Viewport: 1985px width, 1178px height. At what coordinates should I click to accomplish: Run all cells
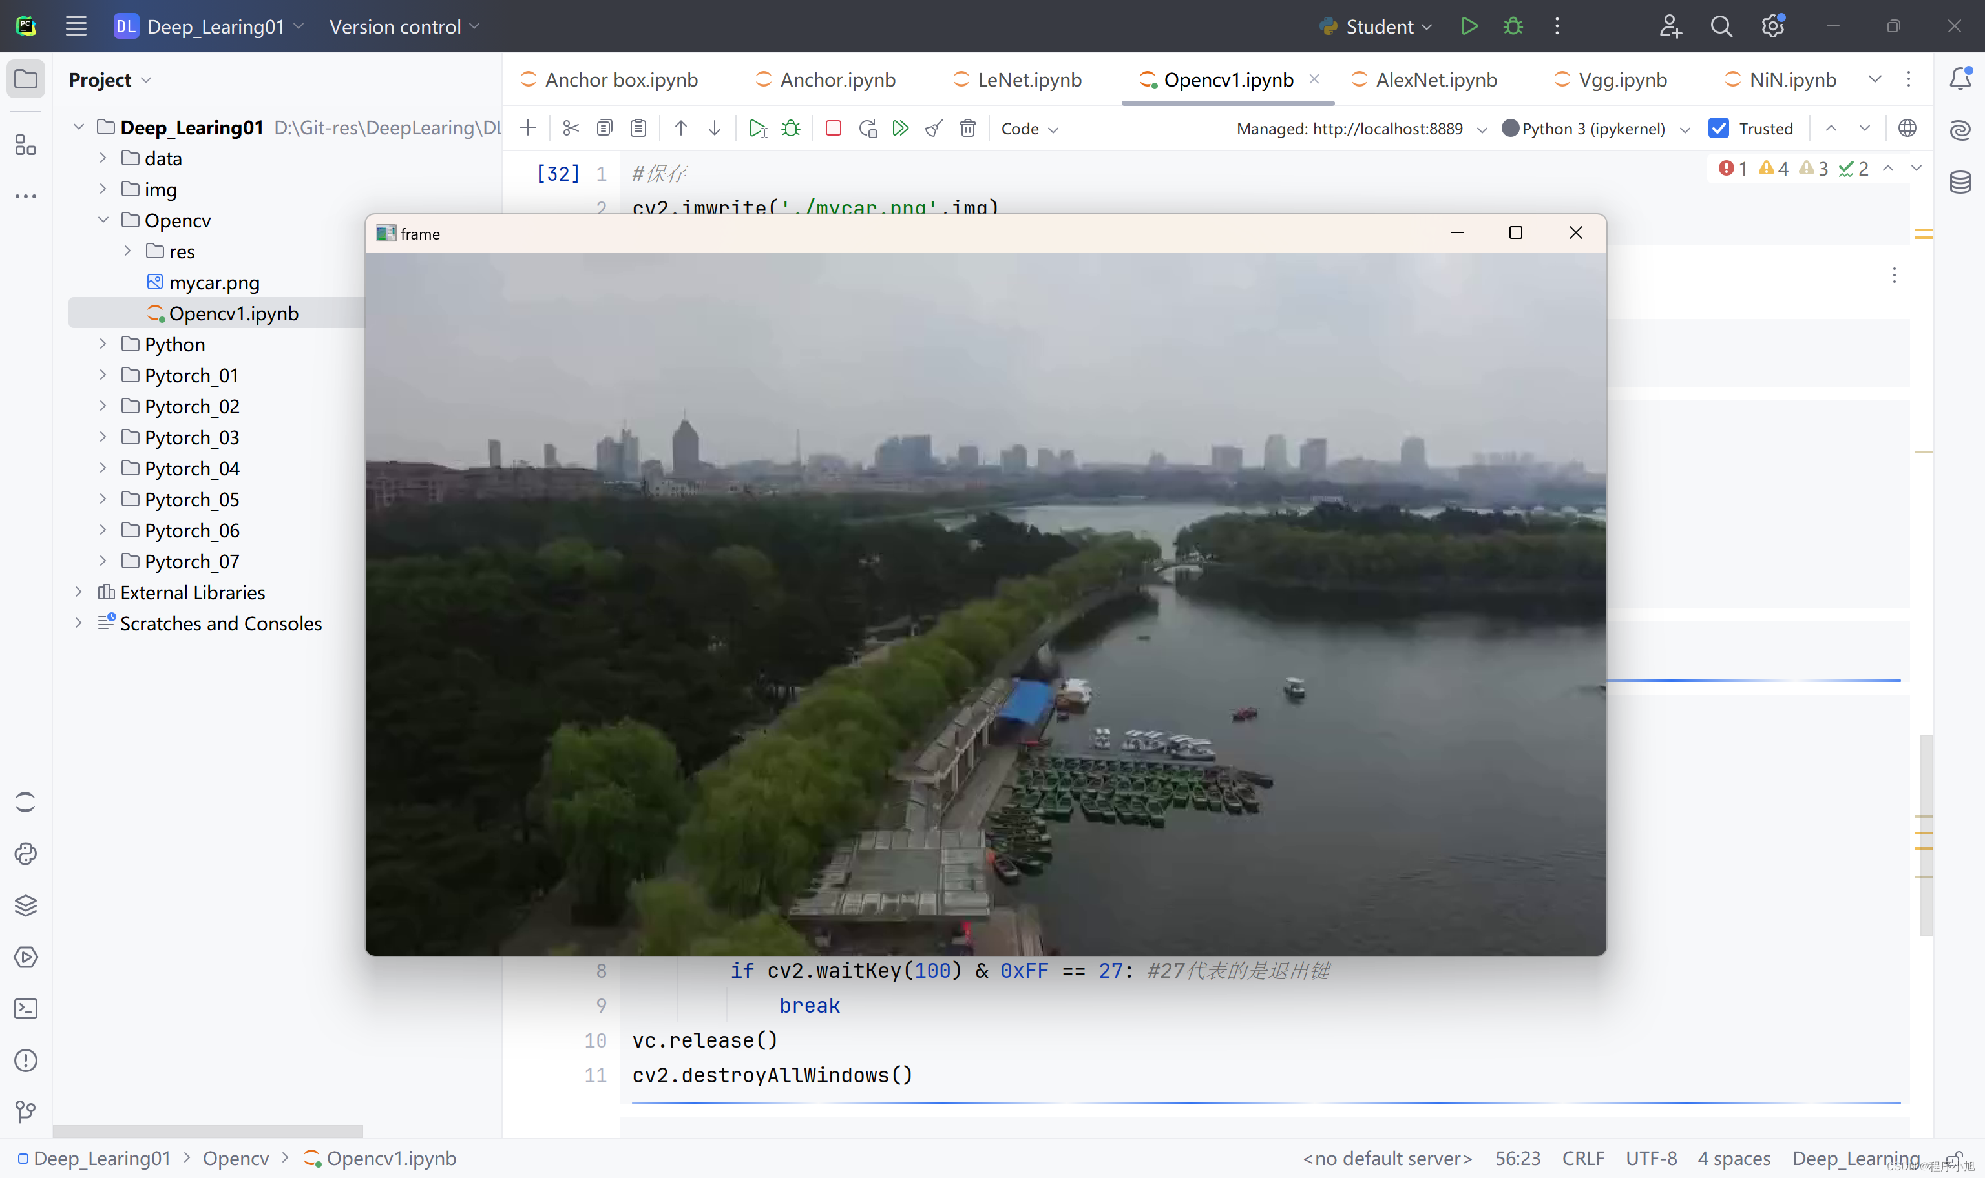(900, 128)
